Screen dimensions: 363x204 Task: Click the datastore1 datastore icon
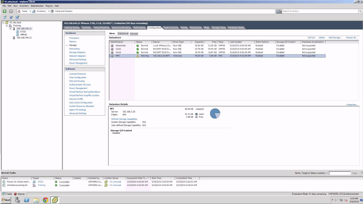click(112, 46)
